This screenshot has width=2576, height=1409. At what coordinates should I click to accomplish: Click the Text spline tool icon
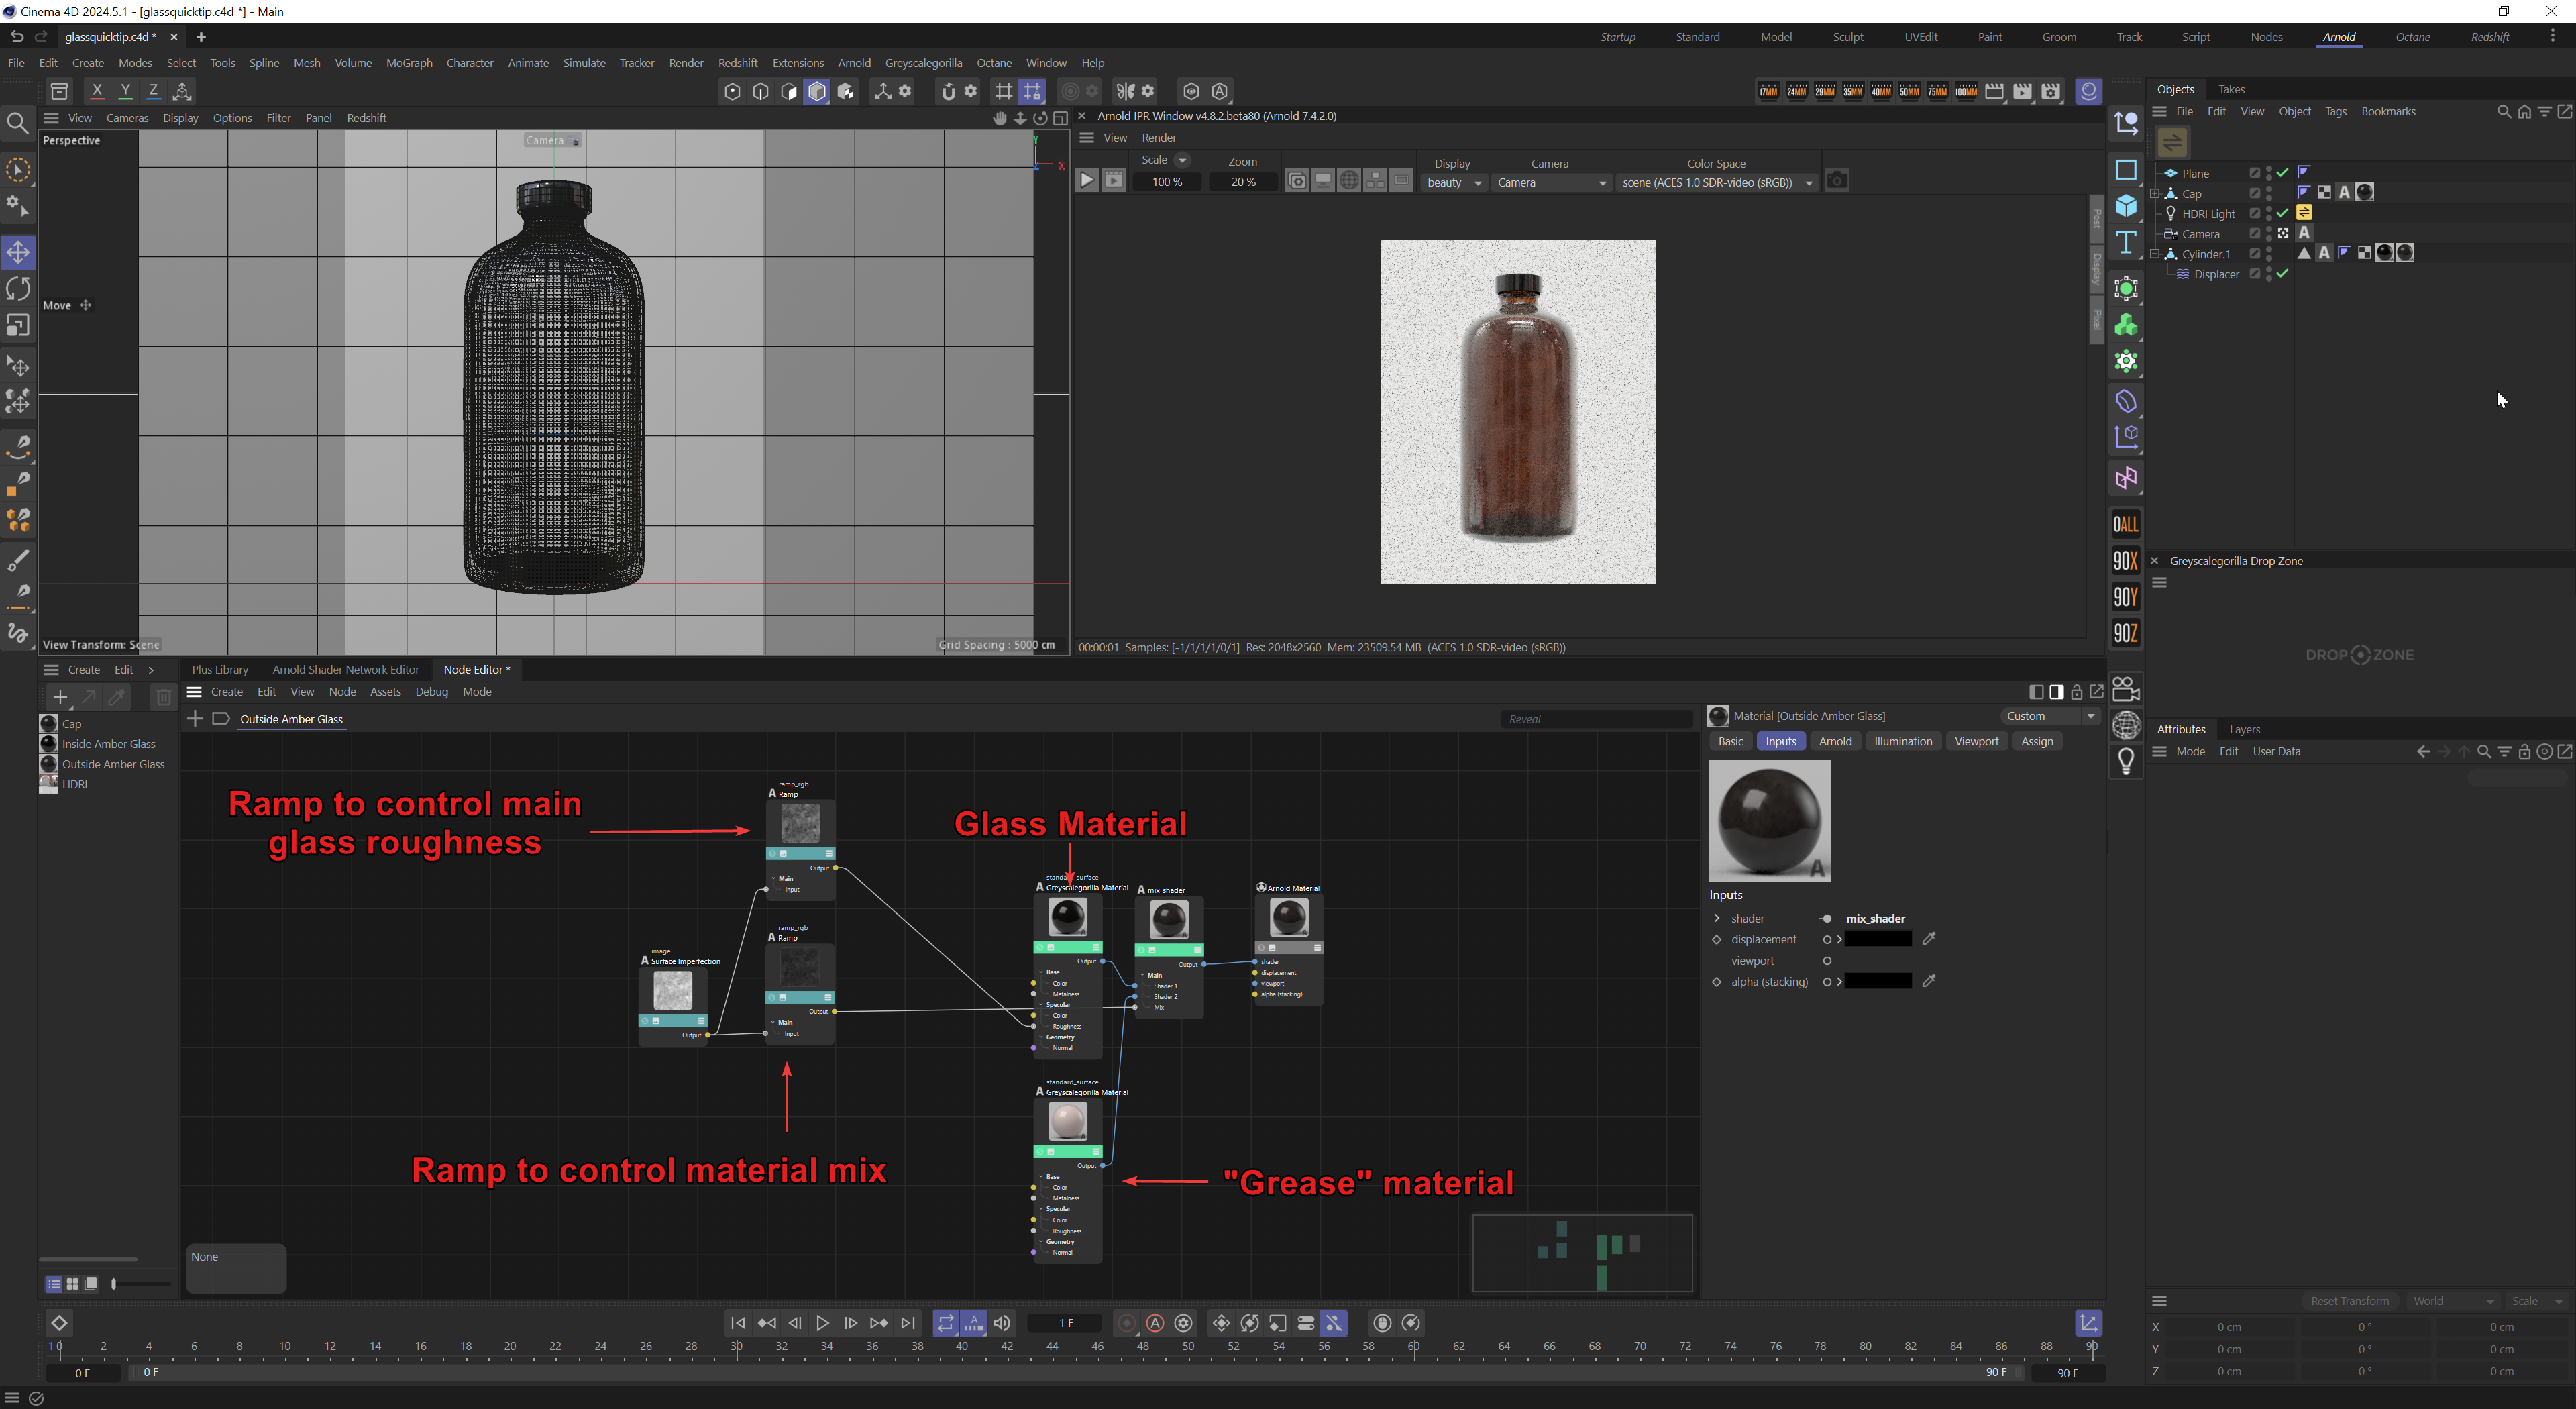pyautogui.click(x=2126, y=243)
